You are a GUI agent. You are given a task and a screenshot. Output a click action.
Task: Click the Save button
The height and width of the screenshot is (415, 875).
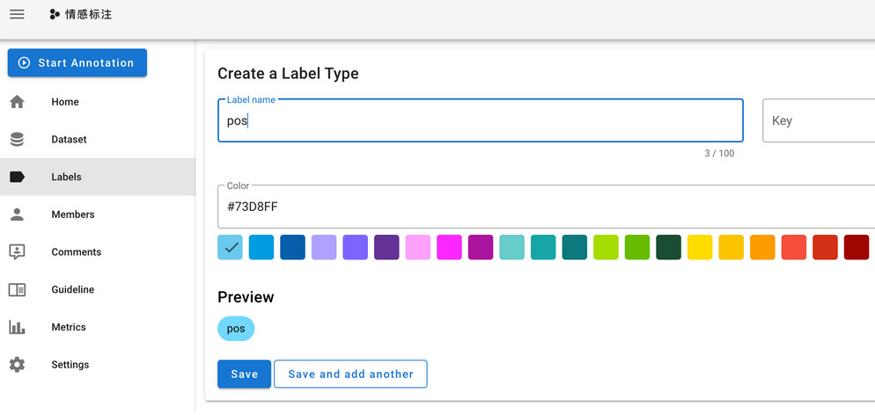[244, 374]
